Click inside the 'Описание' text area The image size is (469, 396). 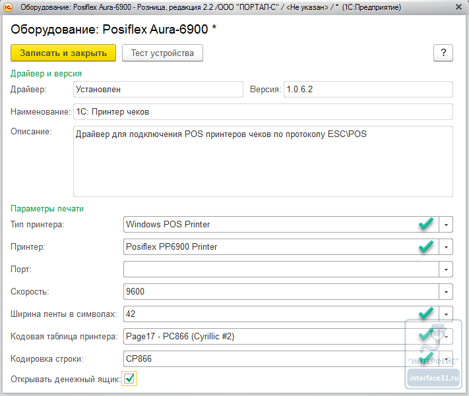(x=263, y=161)
